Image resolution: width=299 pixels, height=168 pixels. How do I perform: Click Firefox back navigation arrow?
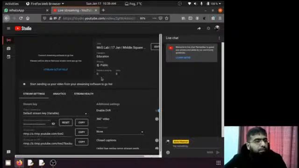pyautogui.click(x=7, y=18)
